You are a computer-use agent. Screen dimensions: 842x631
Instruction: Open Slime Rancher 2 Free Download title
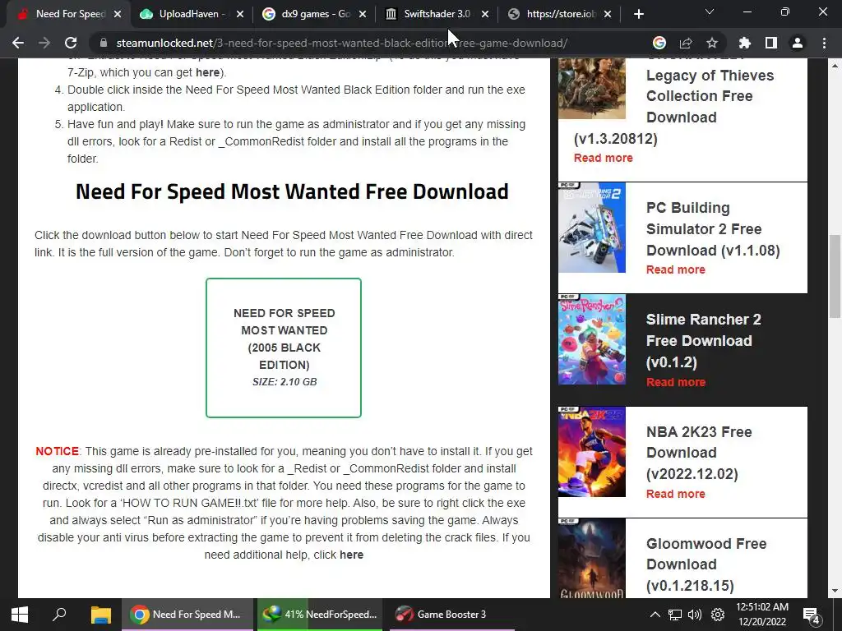(704, 341)
